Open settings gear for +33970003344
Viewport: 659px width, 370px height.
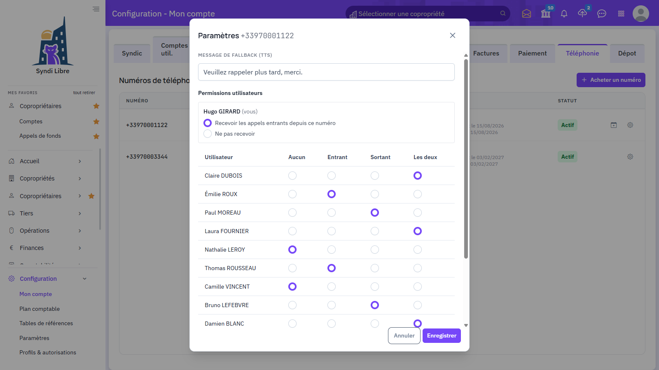[630, 157]
